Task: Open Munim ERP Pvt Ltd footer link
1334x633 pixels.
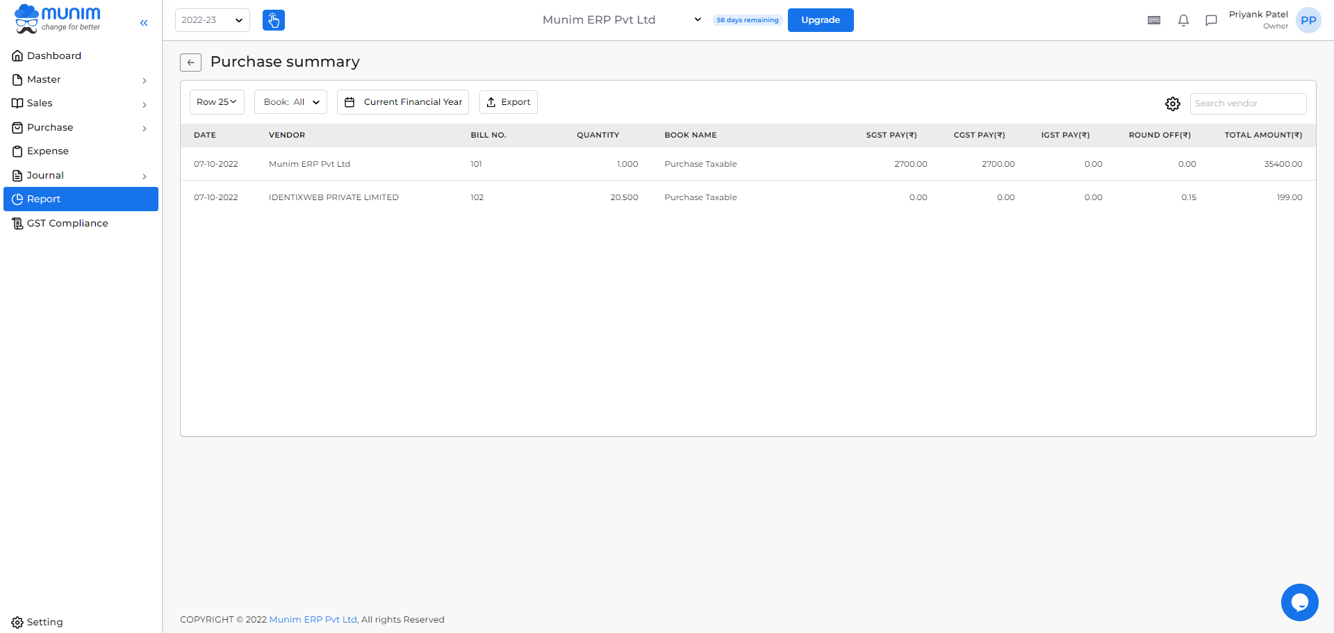Action: 314,620
